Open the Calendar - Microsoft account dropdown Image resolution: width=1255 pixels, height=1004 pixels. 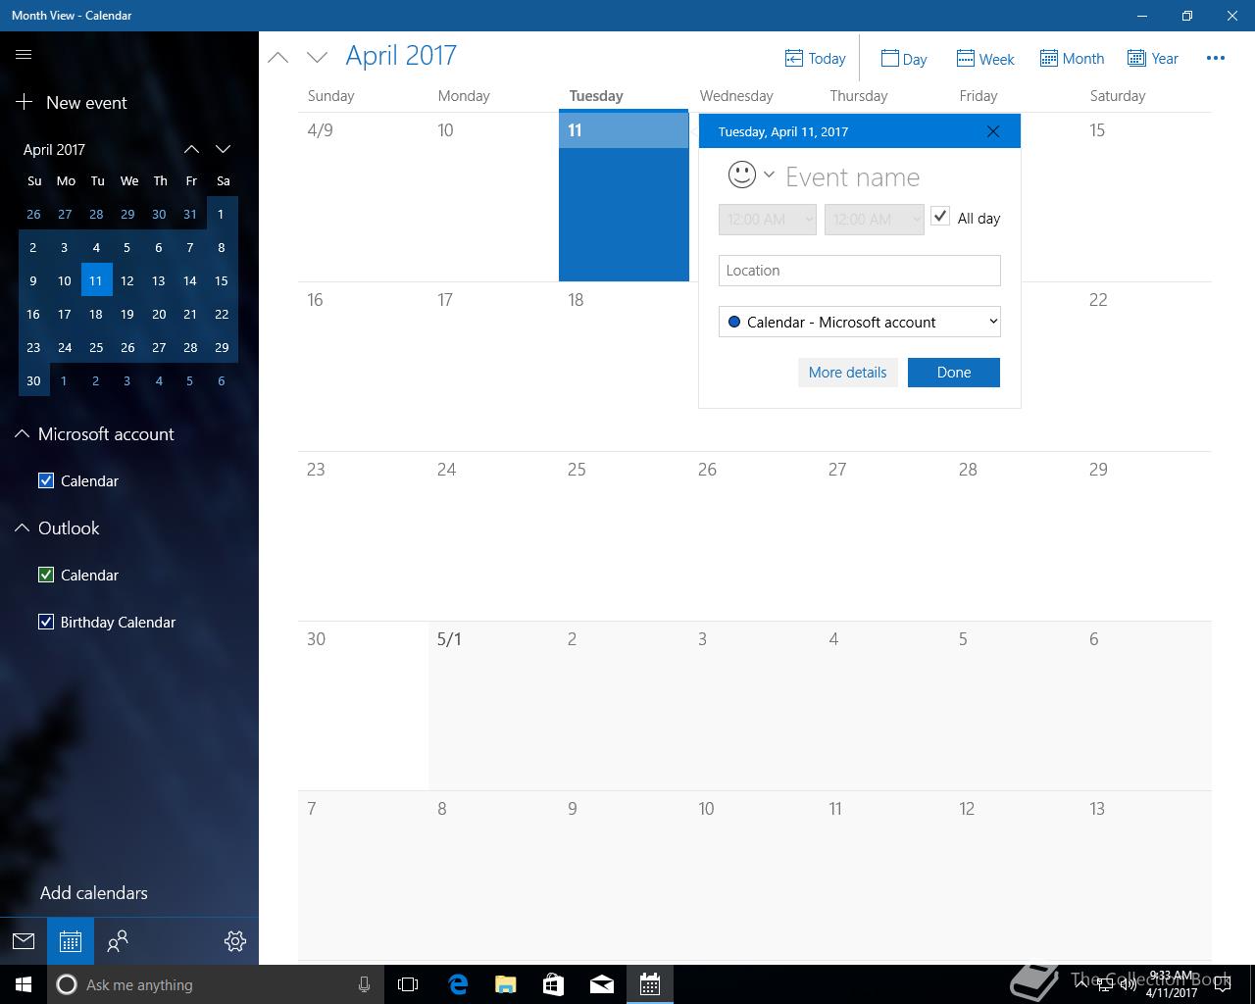(x=860, y=322)
